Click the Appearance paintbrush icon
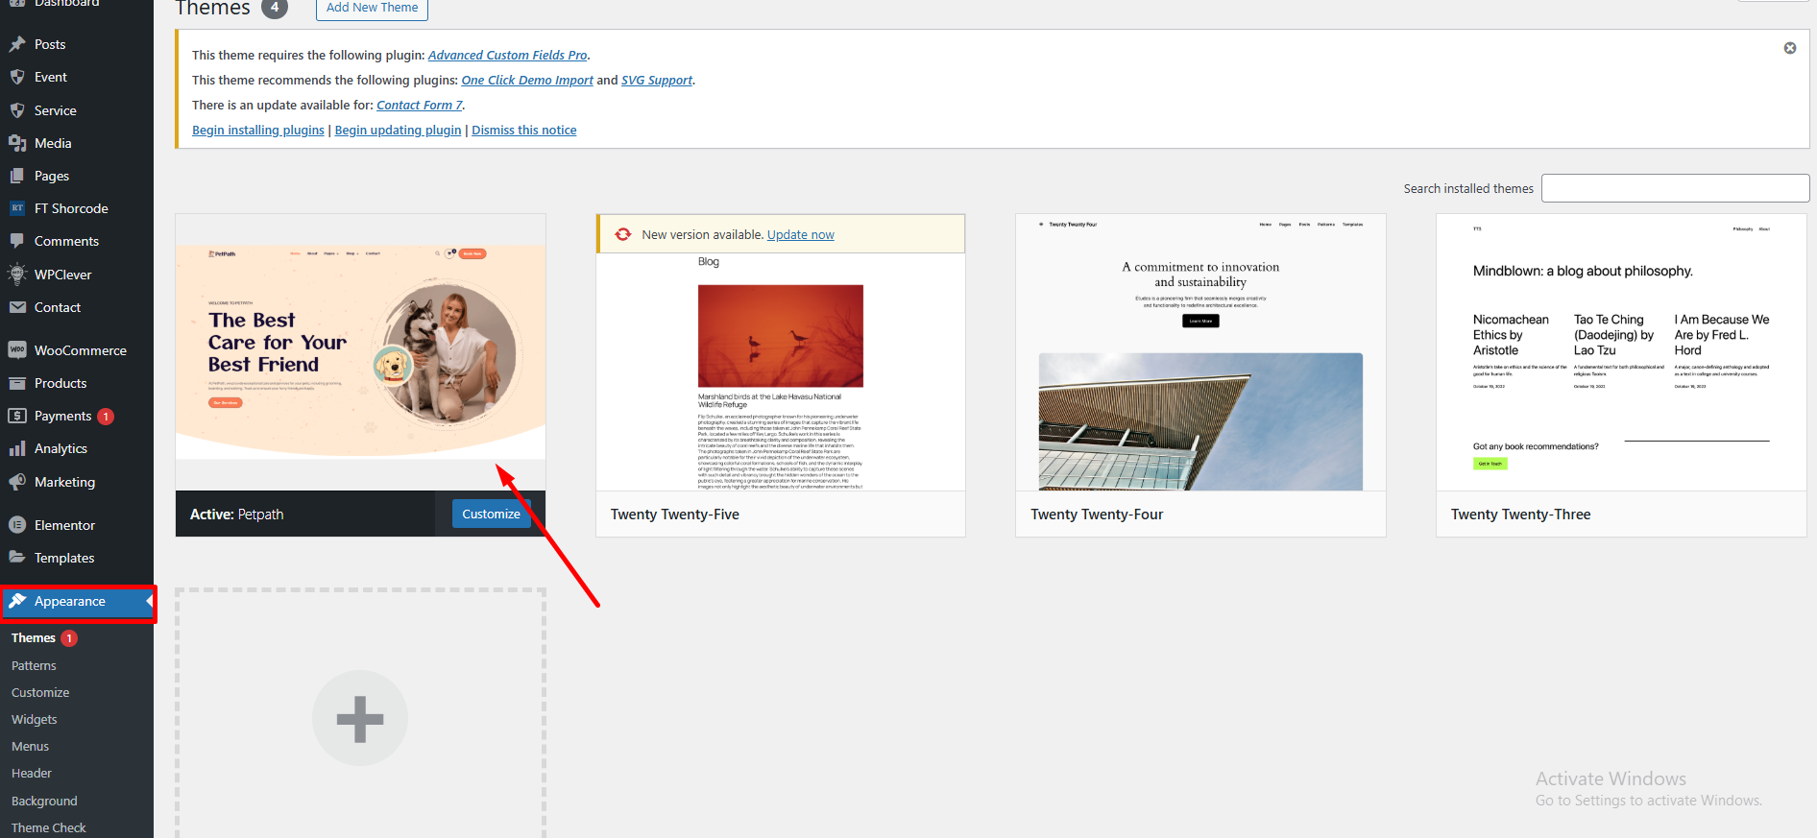The width and height of the screenshot is (1817, 838). pos(17,601)
